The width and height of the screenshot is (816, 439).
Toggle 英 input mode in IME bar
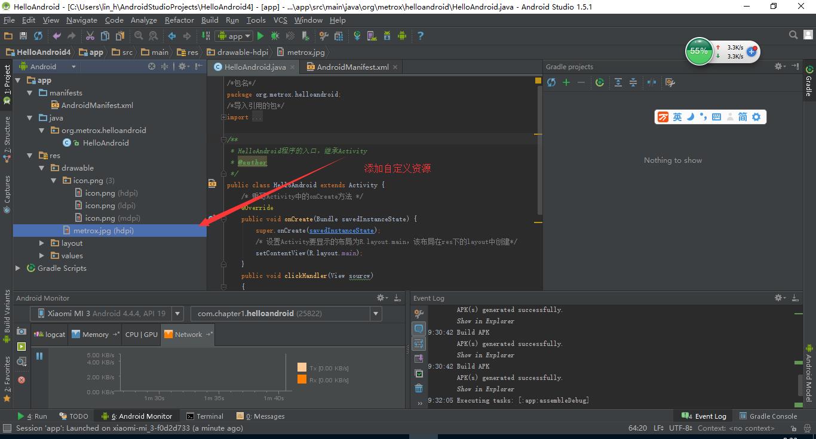pos(677,117)
